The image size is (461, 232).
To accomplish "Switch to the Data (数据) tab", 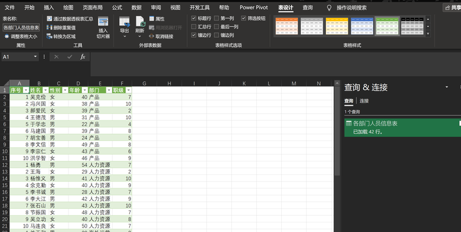I will [x=136, y=8].
